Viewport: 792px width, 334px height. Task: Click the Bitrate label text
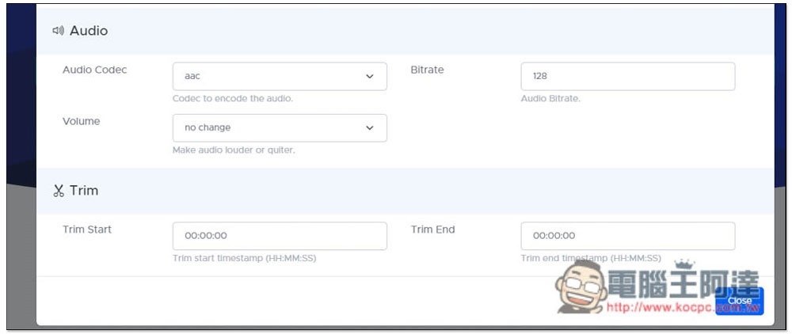(x=427, y=70)
